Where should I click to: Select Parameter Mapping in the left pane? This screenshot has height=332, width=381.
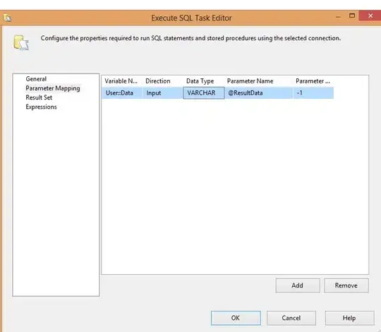pos(53,88)
